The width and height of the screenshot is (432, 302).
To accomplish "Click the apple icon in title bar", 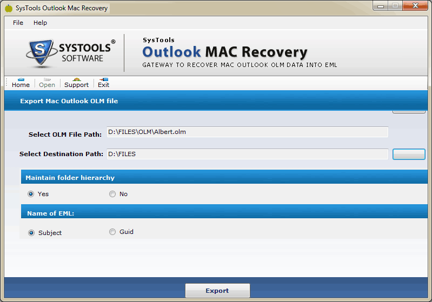I will [x=9, y=8].
